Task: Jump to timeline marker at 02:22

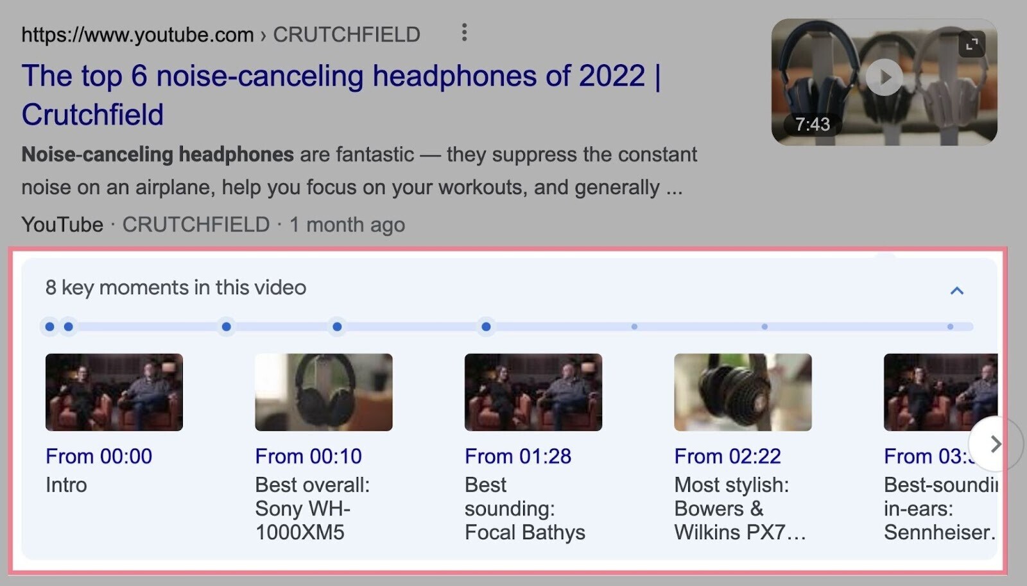Action: pyautogui.click(x=337, y=327)
